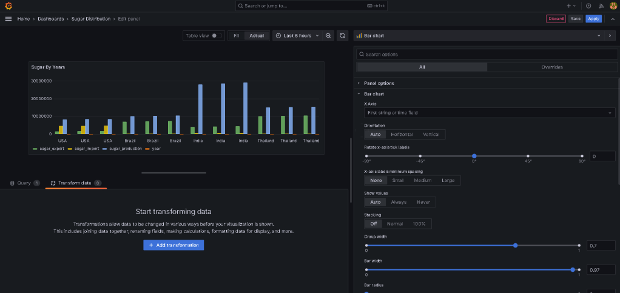Set X-axis labels minimum spacing to Large

448,180
